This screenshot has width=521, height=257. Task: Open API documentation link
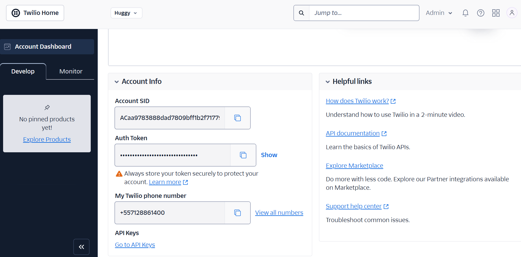click(x=356, y=133)
